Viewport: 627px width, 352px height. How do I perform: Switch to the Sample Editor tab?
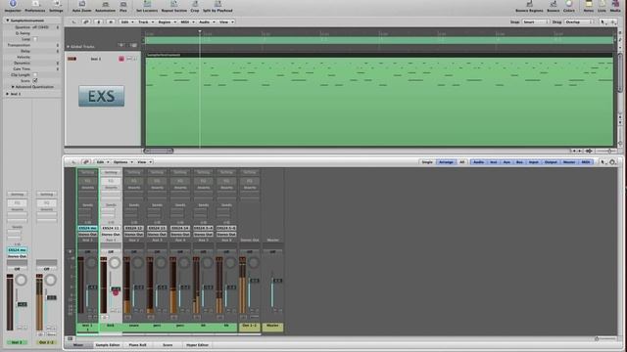coord(108,345)
